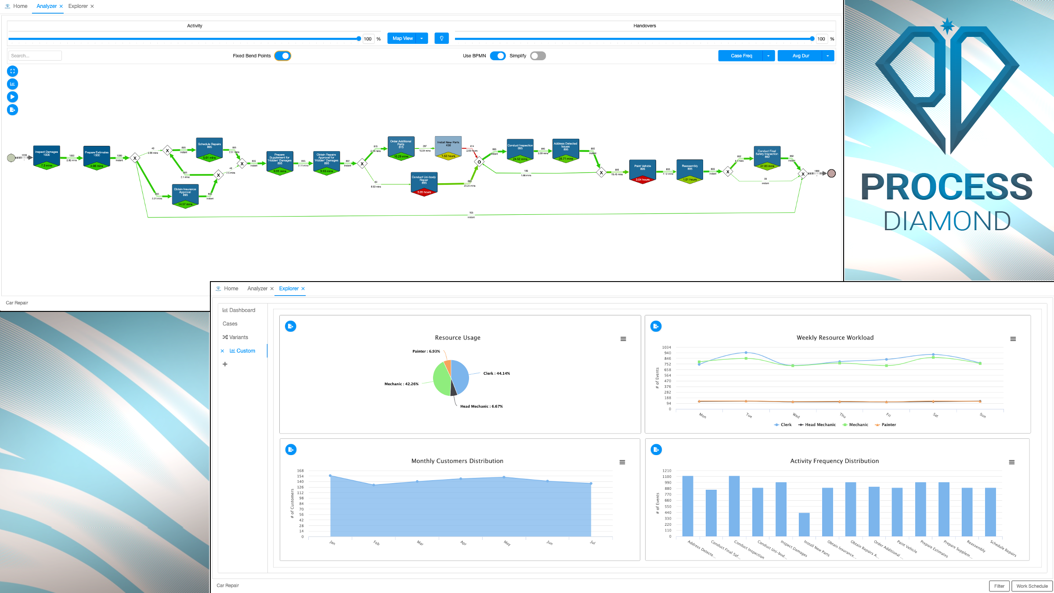Switch to the top Explorer tab
The width and height of the screenshot is (1054, 593).
point(78,6)
